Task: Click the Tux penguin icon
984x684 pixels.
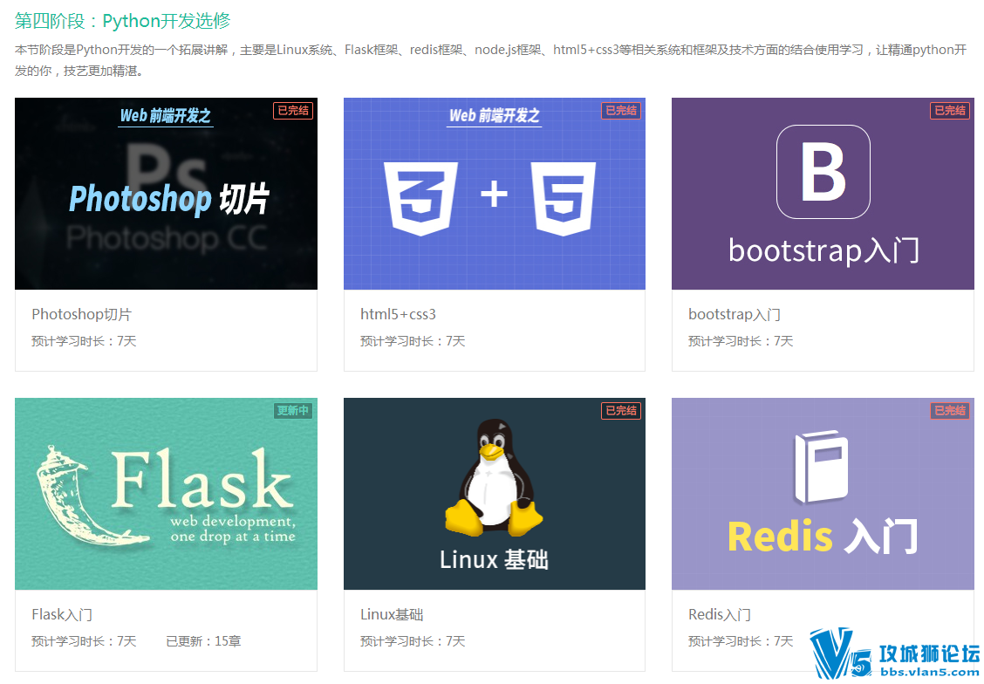Action: [x=495, y=477]
